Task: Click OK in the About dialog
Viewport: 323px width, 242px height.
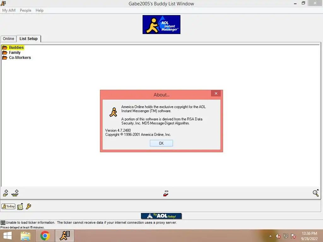Action: (x=161, y=143)
